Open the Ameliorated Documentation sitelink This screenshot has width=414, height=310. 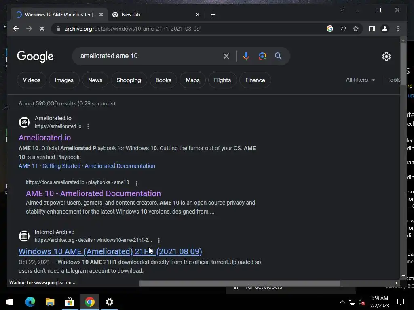click(120, 166)
